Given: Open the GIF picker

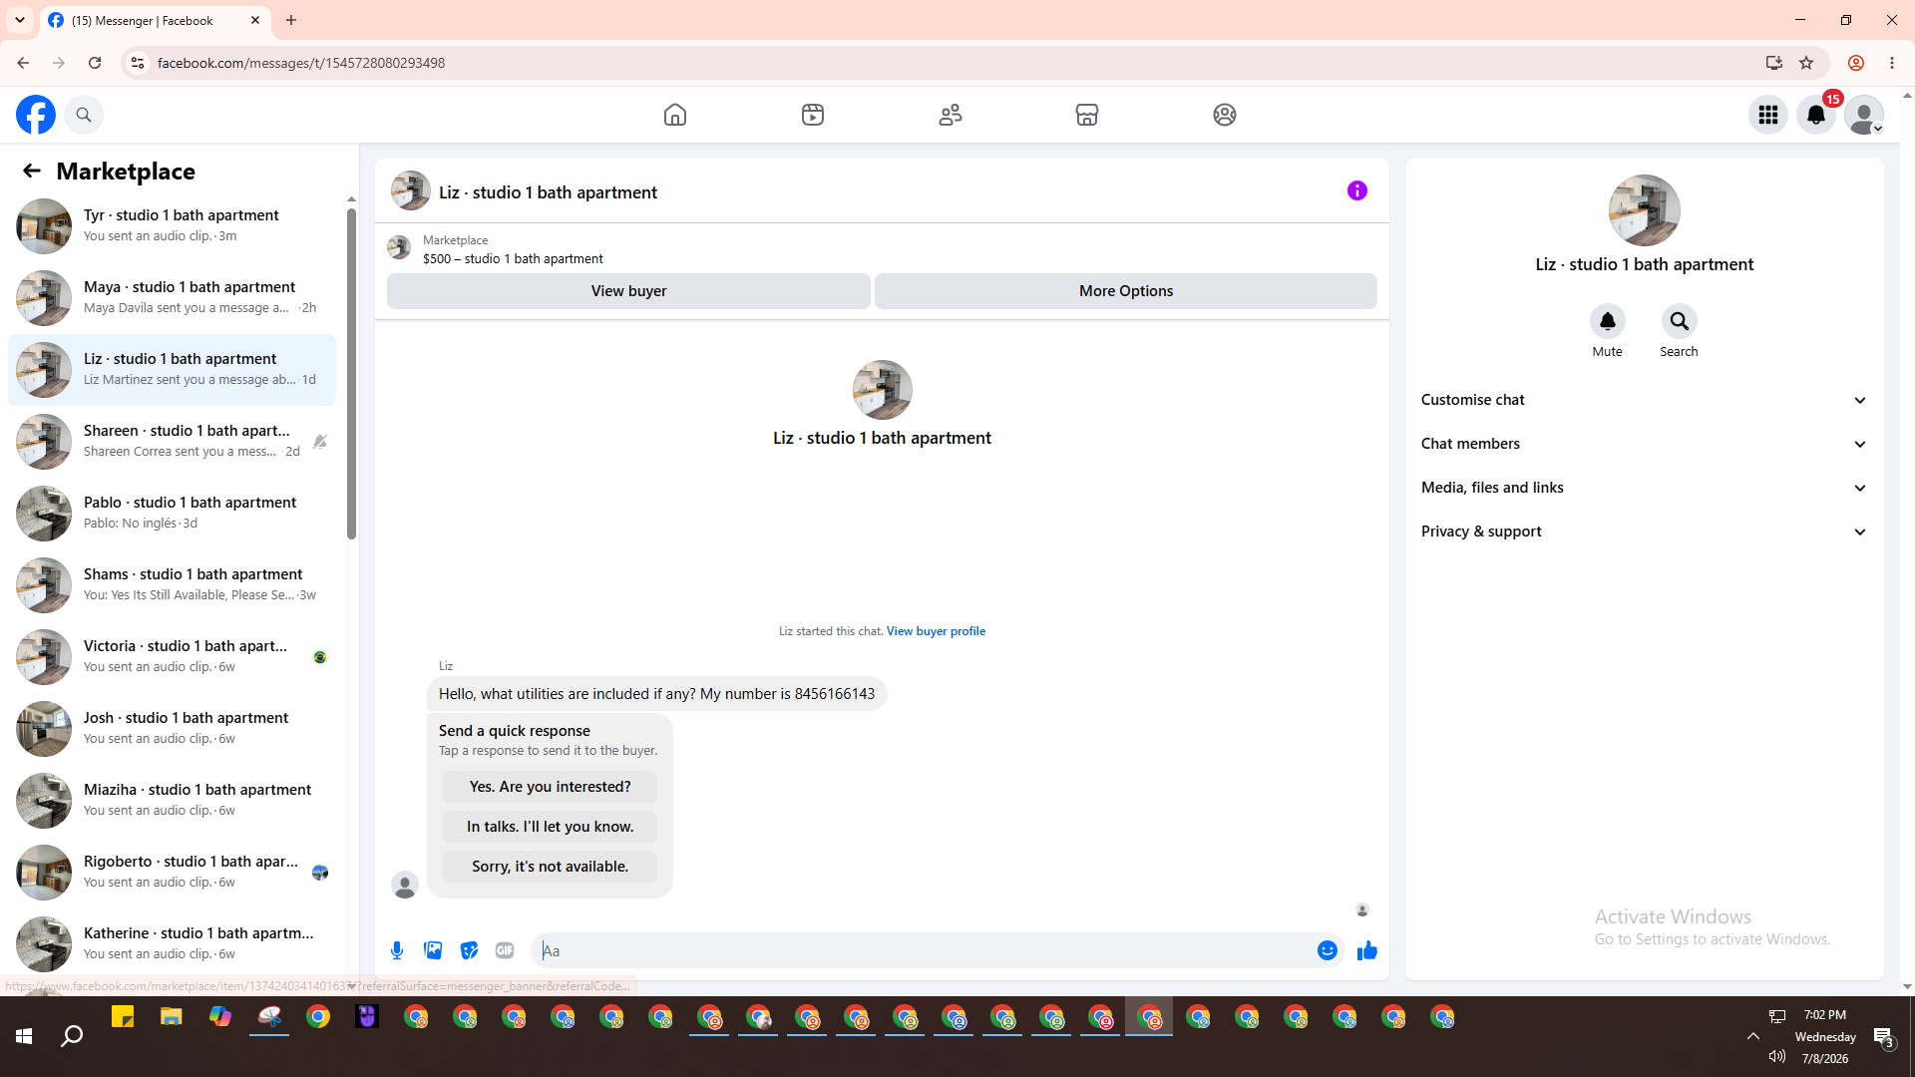Looking at the screenshot, I should pos(505,950).
